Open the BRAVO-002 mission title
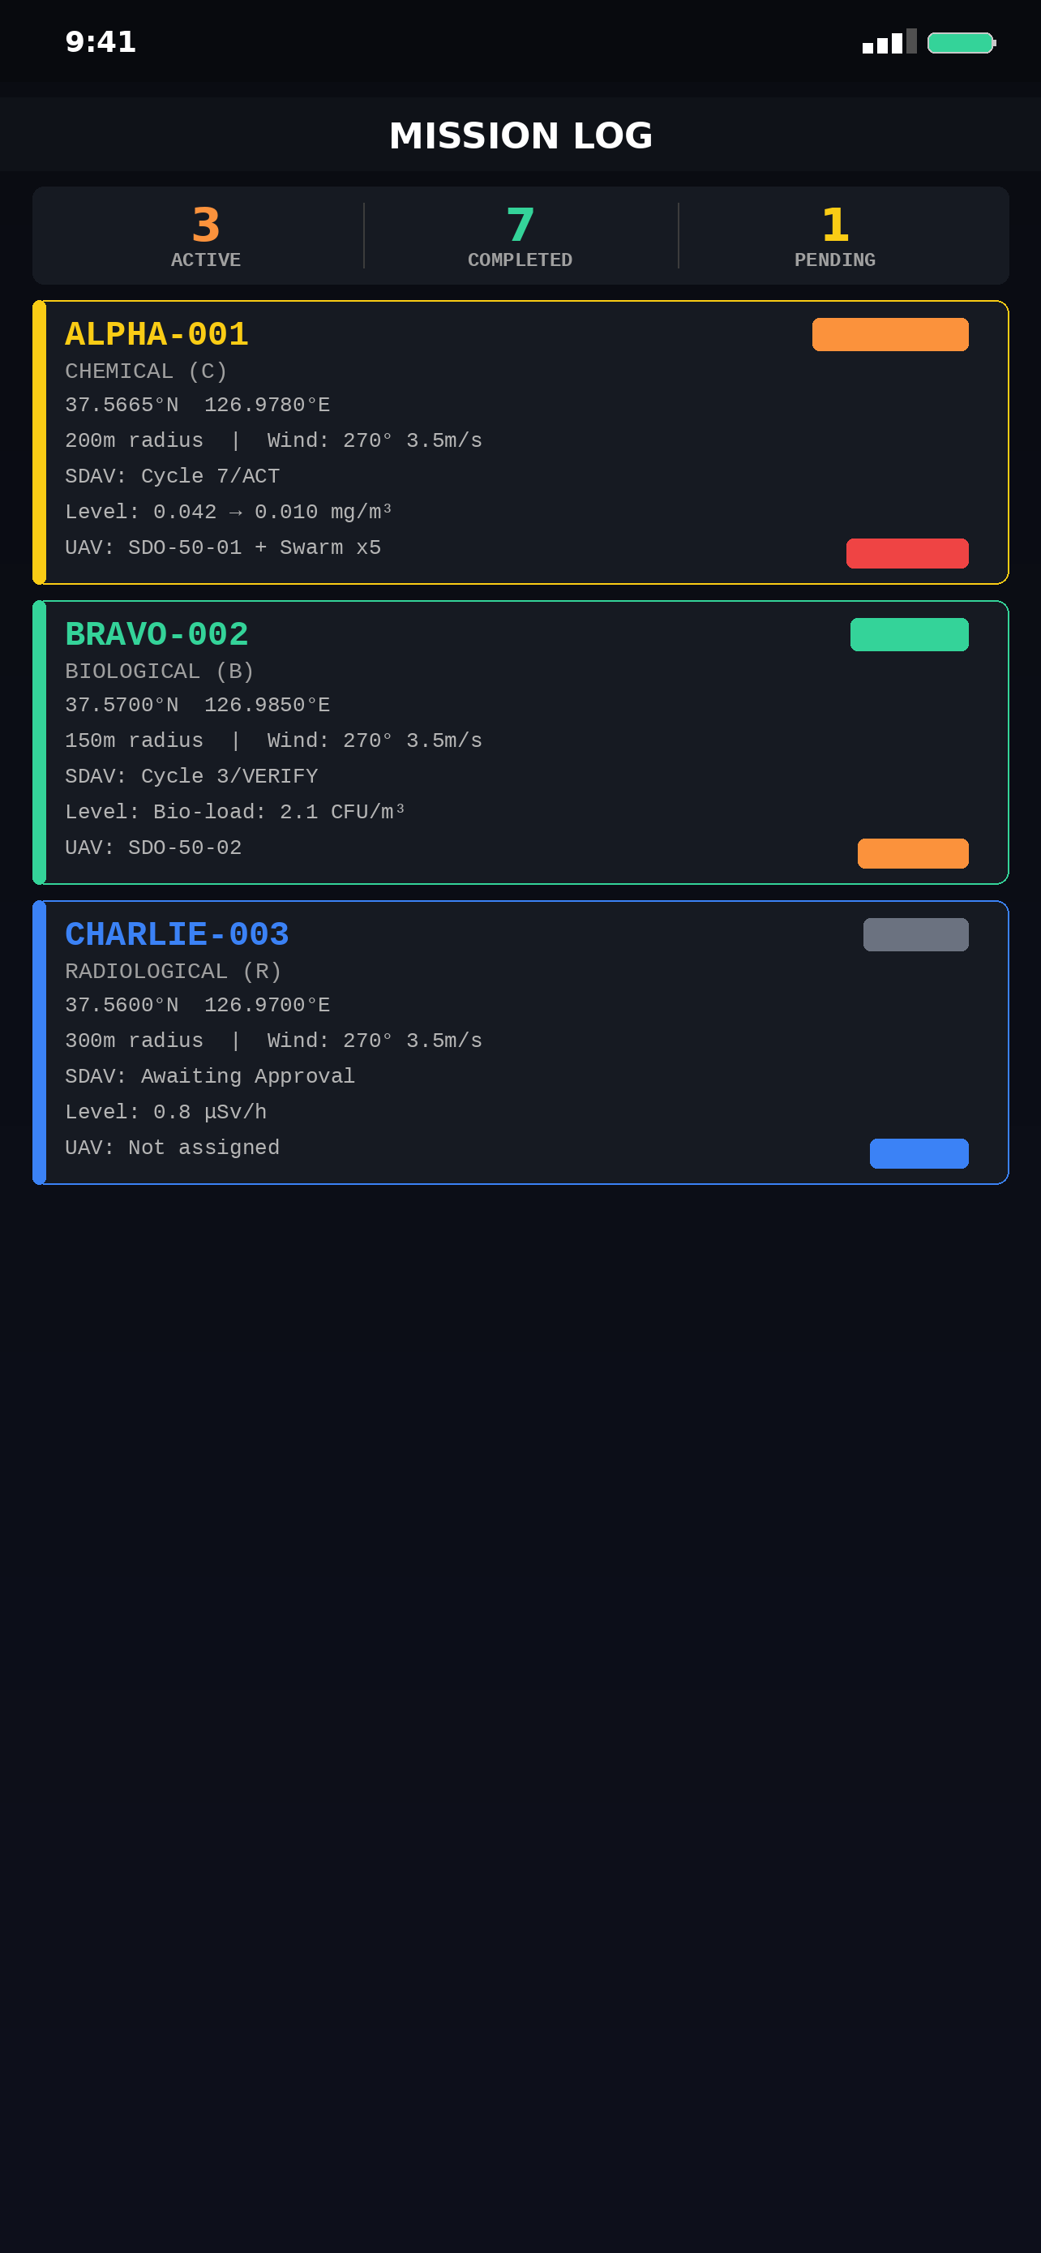The image size is (1041, 2253). [x=156, y=634]
